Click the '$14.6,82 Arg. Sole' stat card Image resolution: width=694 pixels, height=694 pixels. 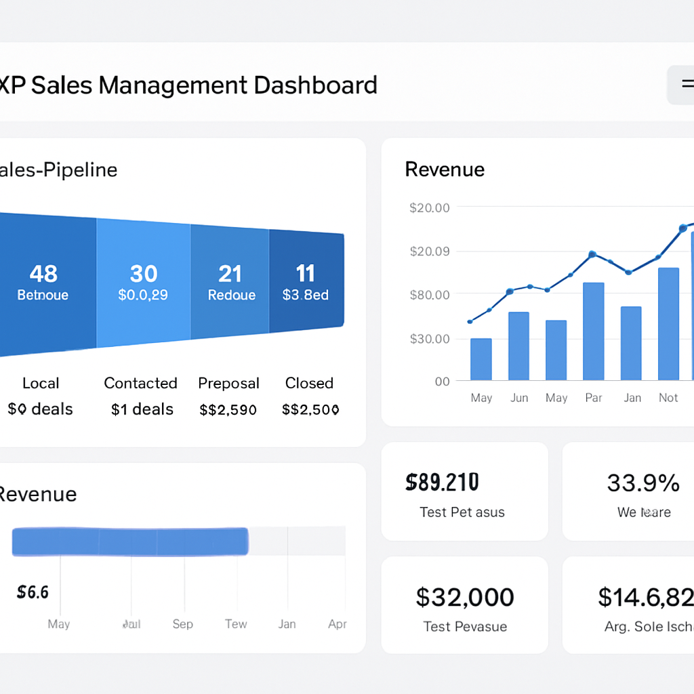click(642, 605)
